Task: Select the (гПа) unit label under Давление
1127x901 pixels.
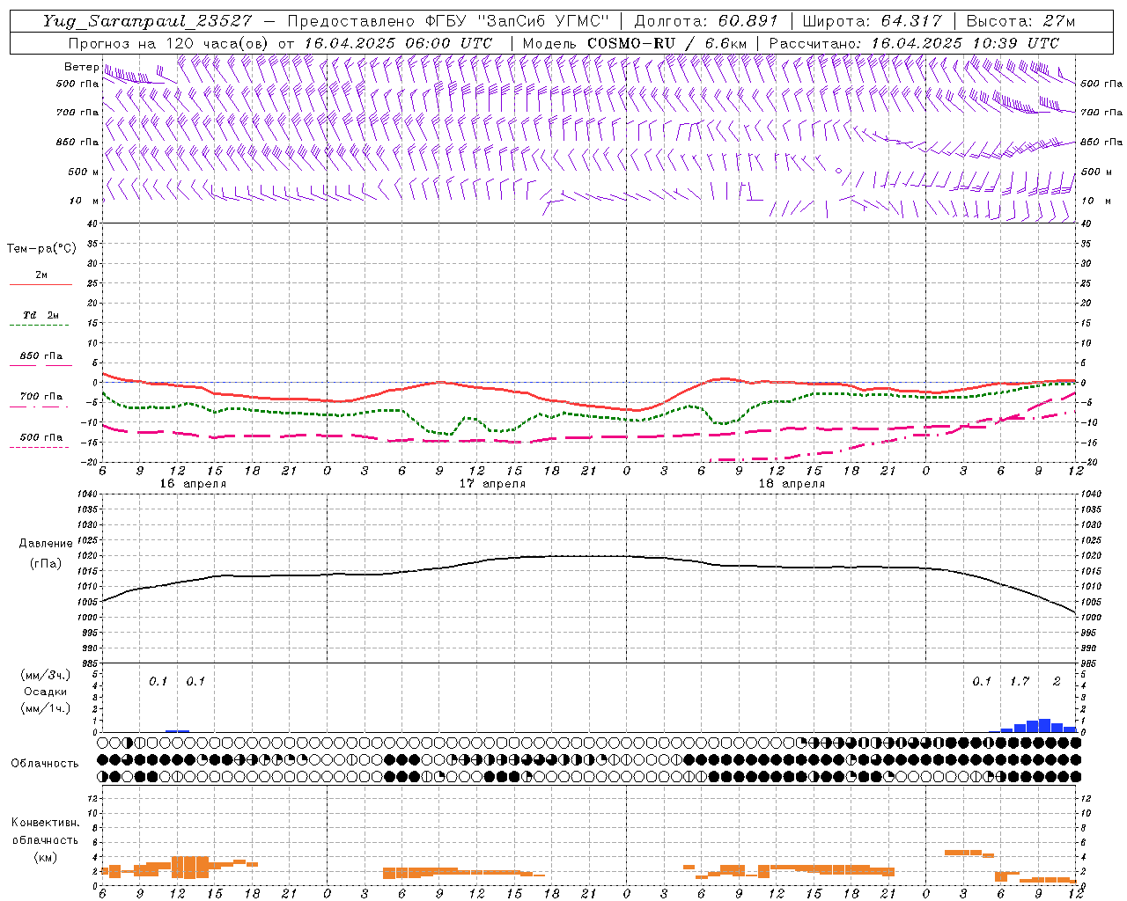Action: pos(46,563)
